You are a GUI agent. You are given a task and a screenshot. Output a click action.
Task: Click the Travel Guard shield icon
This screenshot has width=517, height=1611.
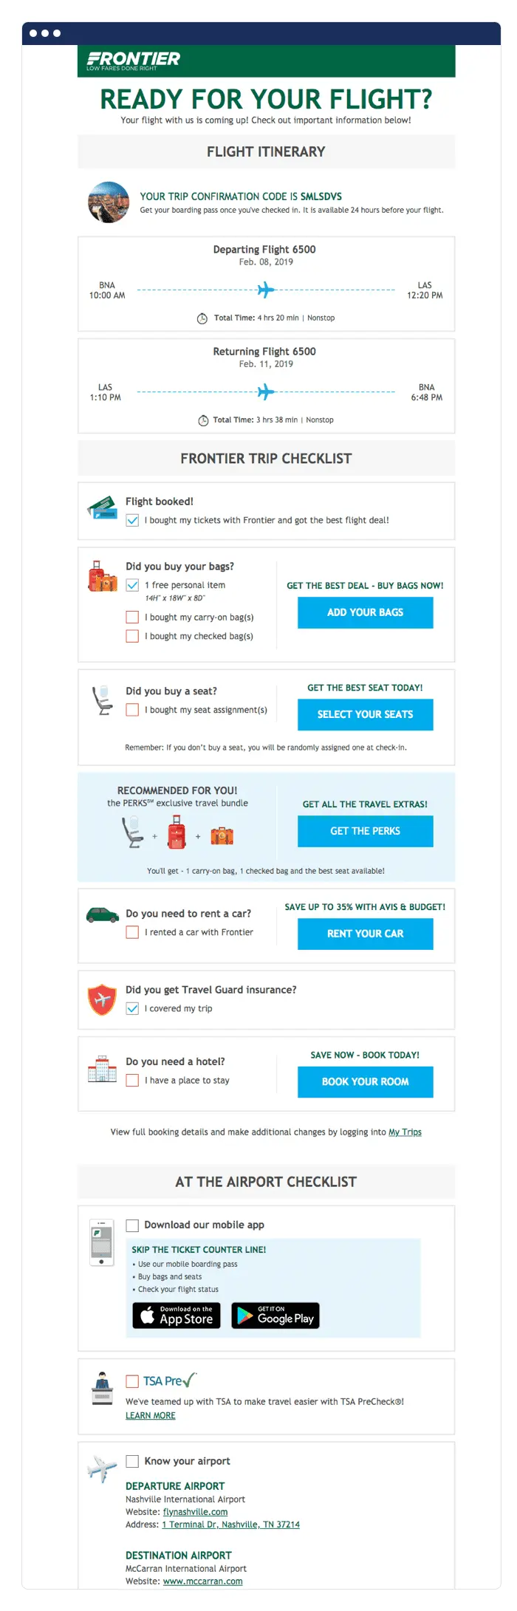102,999
